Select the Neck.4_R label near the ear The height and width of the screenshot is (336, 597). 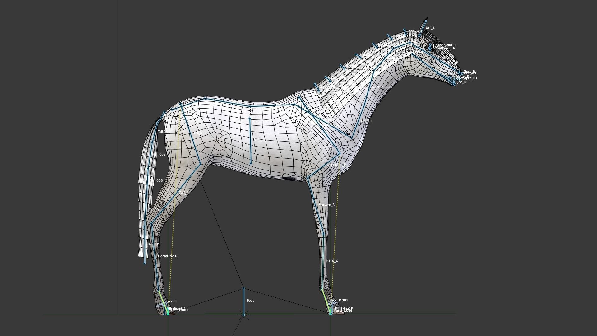click(415, 31)
